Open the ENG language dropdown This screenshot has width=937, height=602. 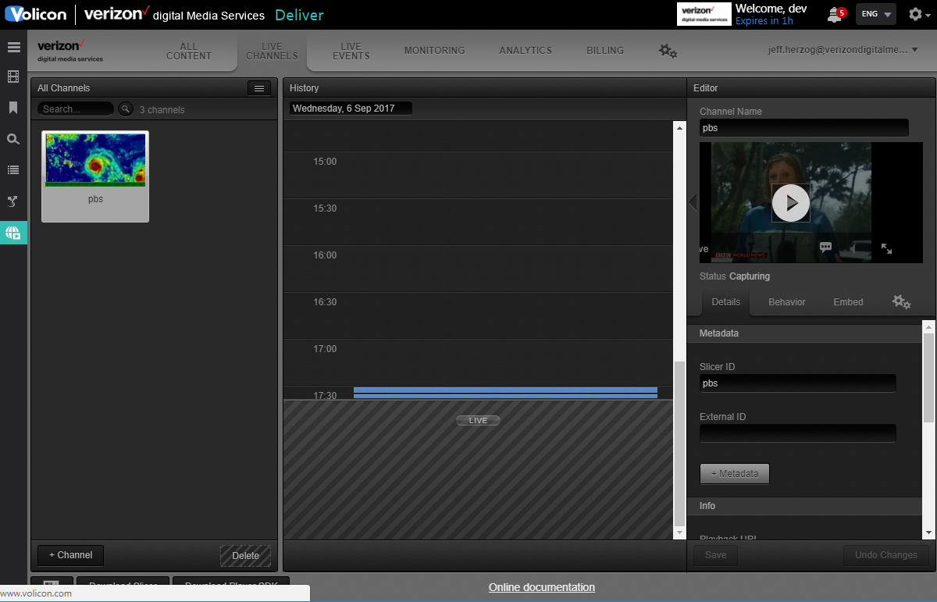(x=875, y=14)
